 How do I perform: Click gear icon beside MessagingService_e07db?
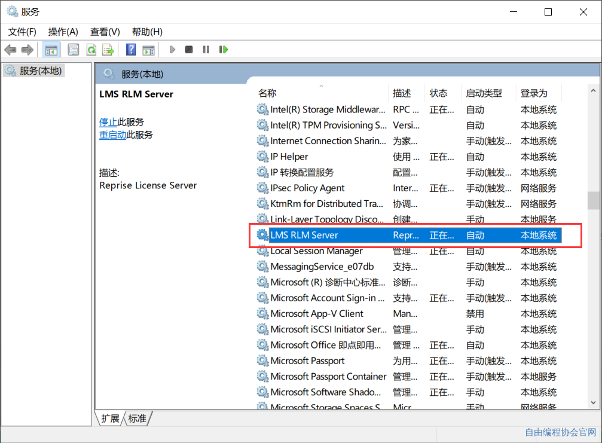pyautogui.click(x=262, y=267)
